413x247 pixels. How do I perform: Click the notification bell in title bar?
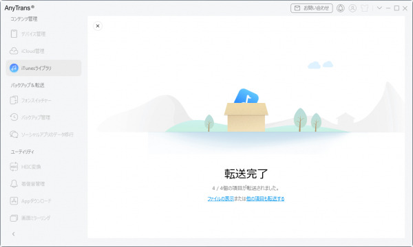[341, 8]
